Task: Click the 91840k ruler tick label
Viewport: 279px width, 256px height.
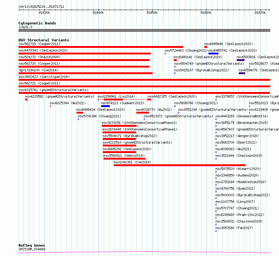Action: [98, 13]
